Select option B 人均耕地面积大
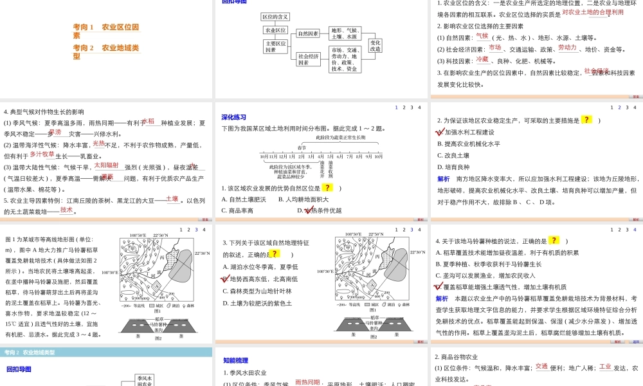 click(303, 199)
